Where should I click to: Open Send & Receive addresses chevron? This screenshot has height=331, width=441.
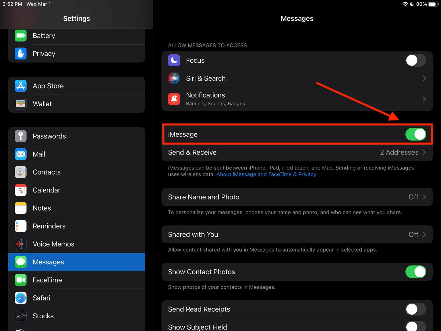coord(424,152)
